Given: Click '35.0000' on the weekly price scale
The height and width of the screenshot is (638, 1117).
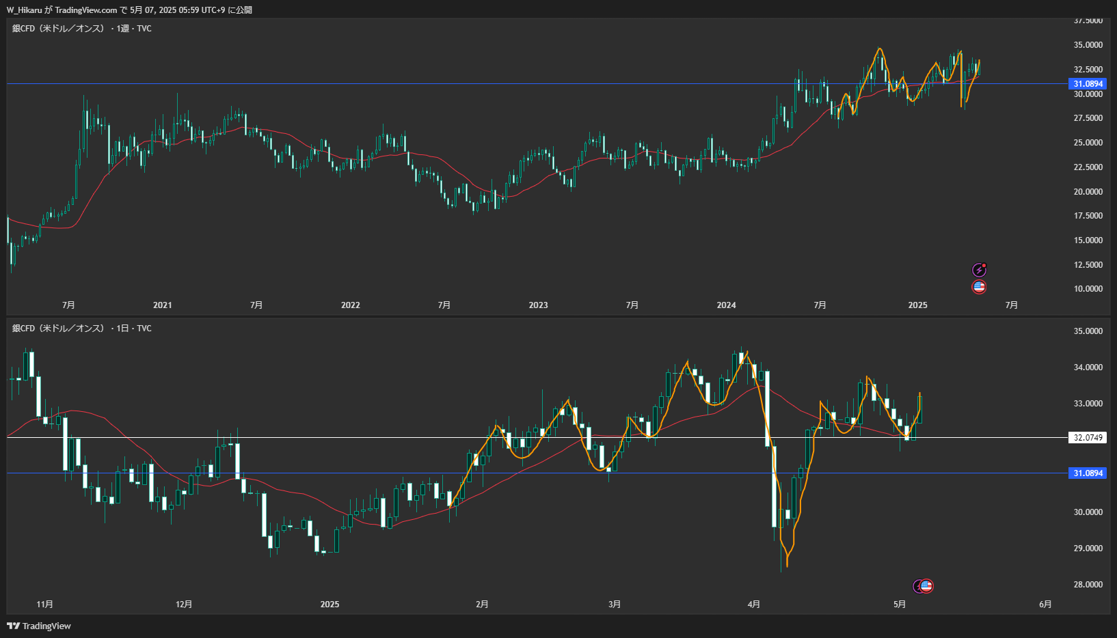Looking at the screenshot, I should (x=1088, y=45).
